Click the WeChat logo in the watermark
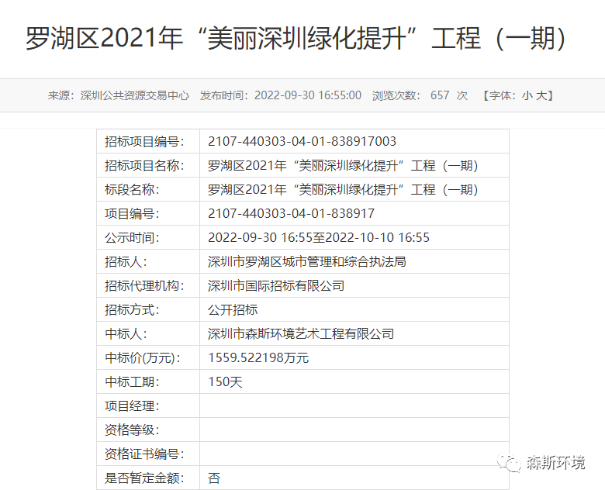 pyautogui.click(x=510, y=463)
